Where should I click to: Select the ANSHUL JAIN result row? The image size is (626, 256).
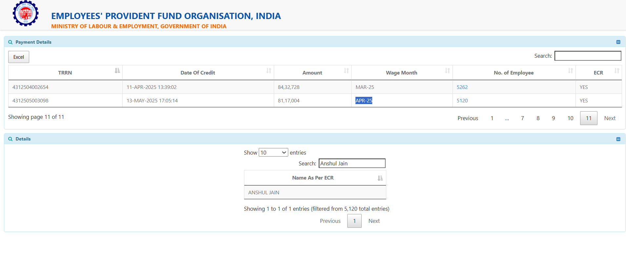(315, 193)
